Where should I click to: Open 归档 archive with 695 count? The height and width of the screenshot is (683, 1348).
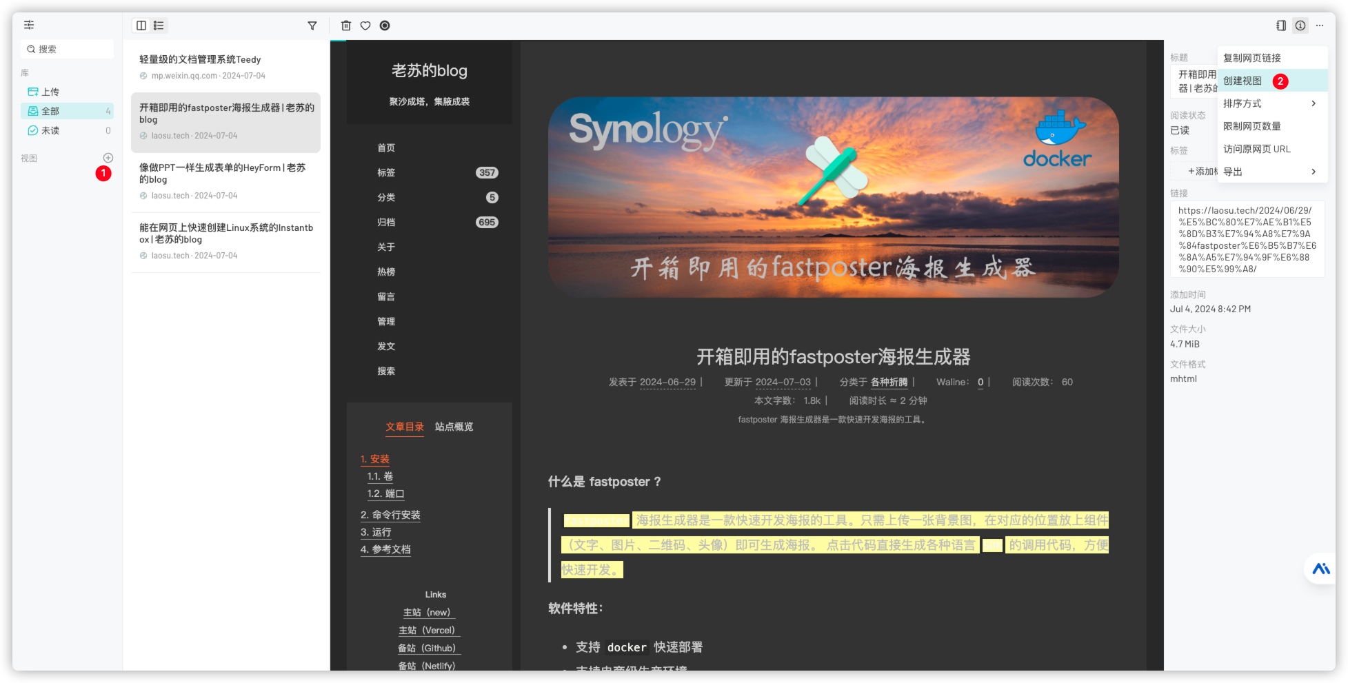[429, 223]
